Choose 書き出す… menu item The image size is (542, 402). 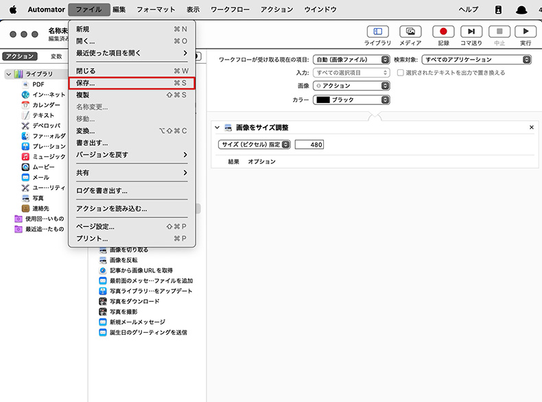tap(132, 143)
